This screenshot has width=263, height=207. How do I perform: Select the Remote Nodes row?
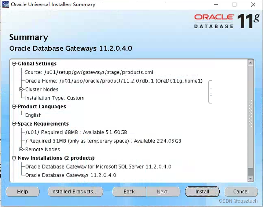click(x=43, y=149)
